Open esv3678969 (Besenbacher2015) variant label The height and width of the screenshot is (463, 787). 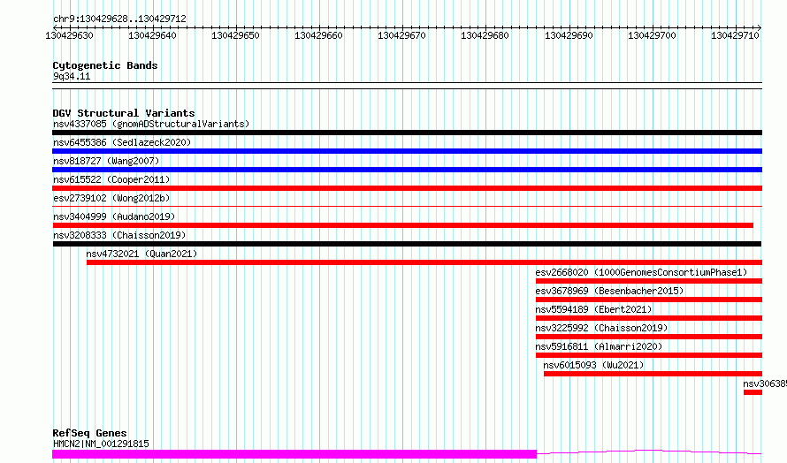609,291
